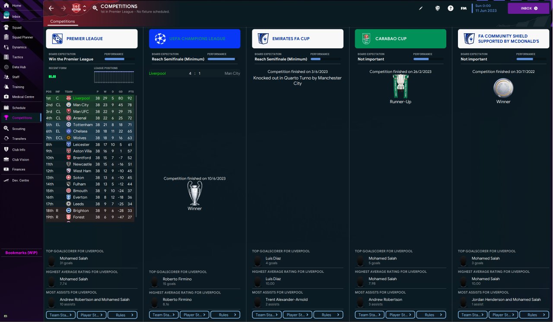The height and width of the screenshot is (322, 553).
Task: Click the league table scrollbar
Action: 137,155
